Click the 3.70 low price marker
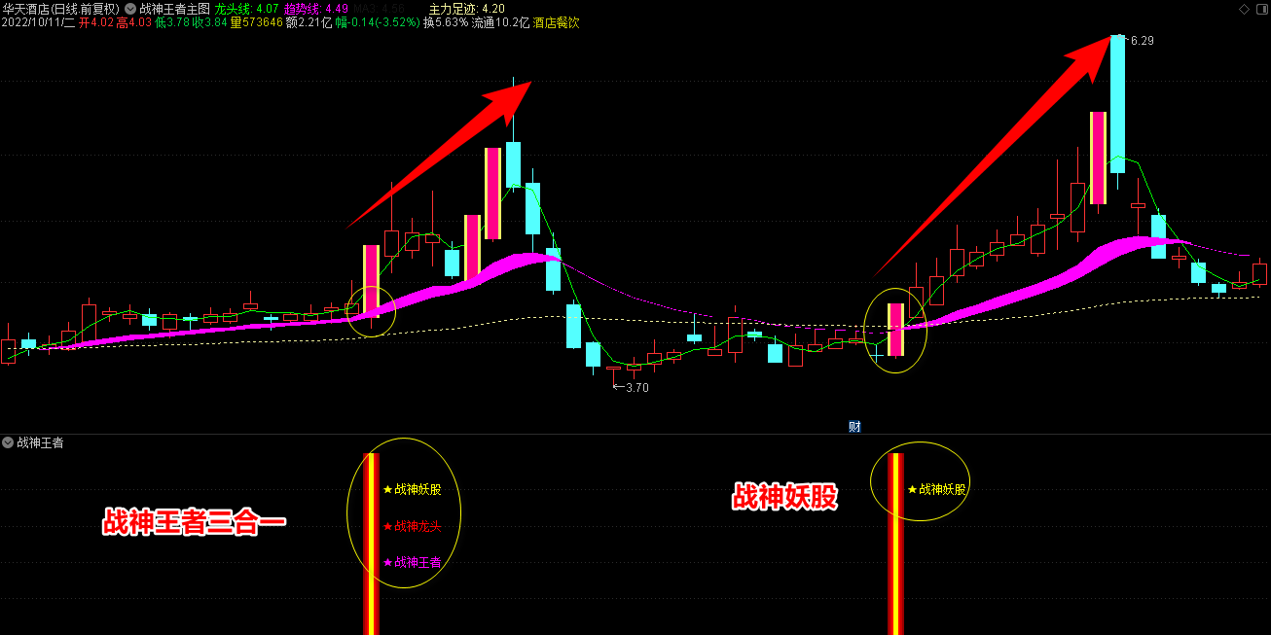 635,387
